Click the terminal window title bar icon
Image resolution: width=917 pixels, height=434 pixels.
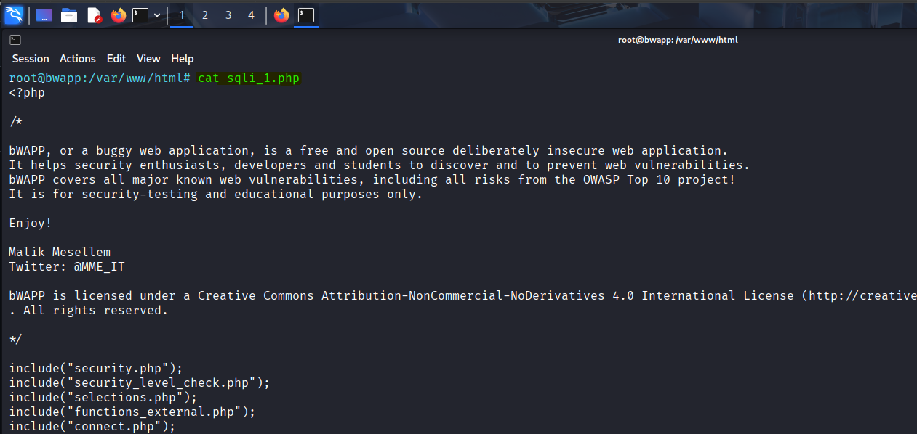pos(15,40)
